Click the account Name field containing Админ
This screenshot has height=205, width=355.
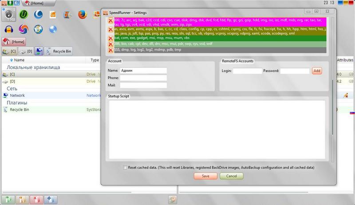[x=143, y=71]
